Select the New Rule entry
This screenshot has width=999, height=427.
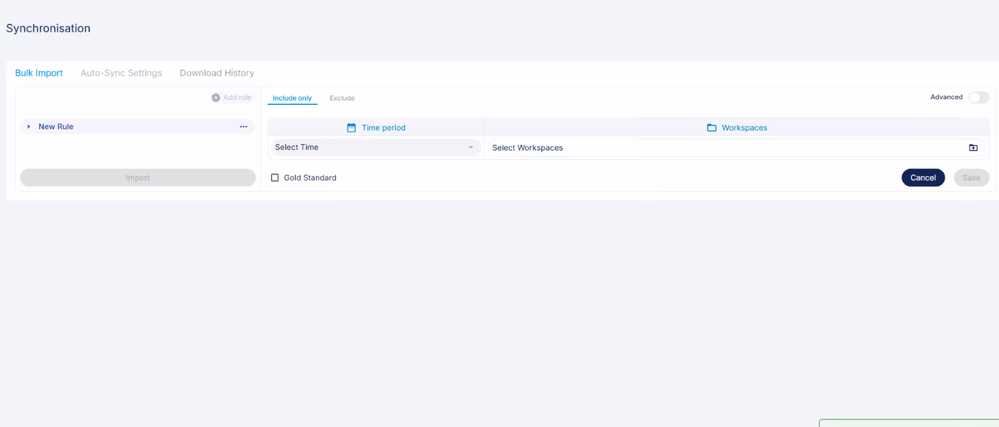coord(137,127)
